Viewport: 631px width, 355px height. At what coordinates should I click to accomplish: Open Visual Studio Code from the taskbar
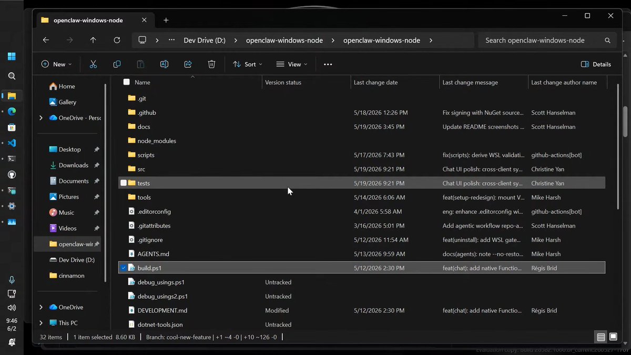[12, 143]
